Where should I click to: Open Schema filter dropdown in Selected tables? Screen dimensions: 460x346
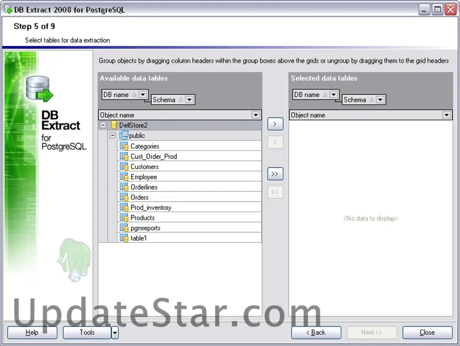380,100
